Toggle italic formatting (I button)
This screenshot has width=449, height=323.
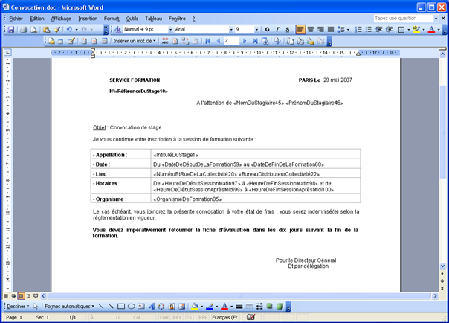pos(277,30)
